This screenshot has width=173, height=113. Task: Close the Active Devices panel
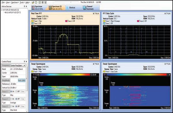point(26,7)
